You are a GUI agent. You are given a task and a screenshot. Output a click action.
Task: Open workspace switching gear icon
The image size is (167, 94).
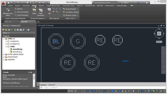tap(133, 91)
